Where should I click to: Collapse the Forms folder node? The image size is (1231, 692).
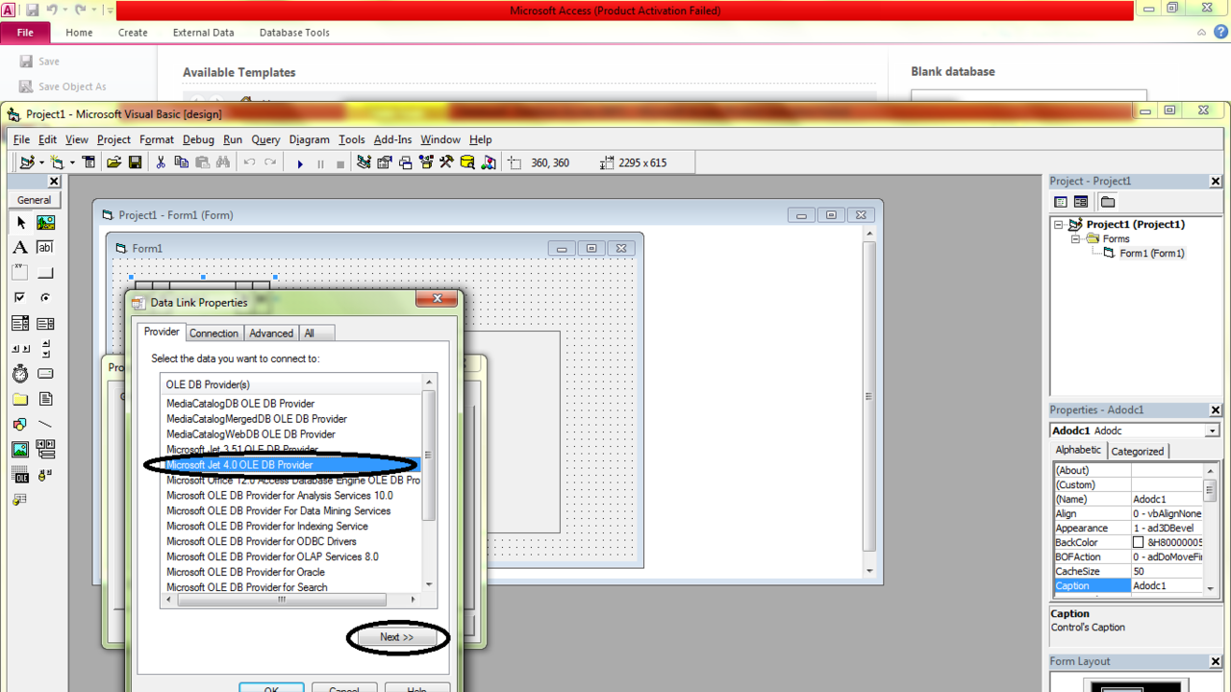(x=1076, y=238)
